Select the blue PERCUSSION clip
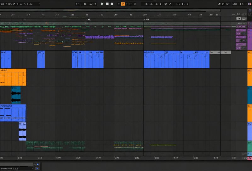 13,113
